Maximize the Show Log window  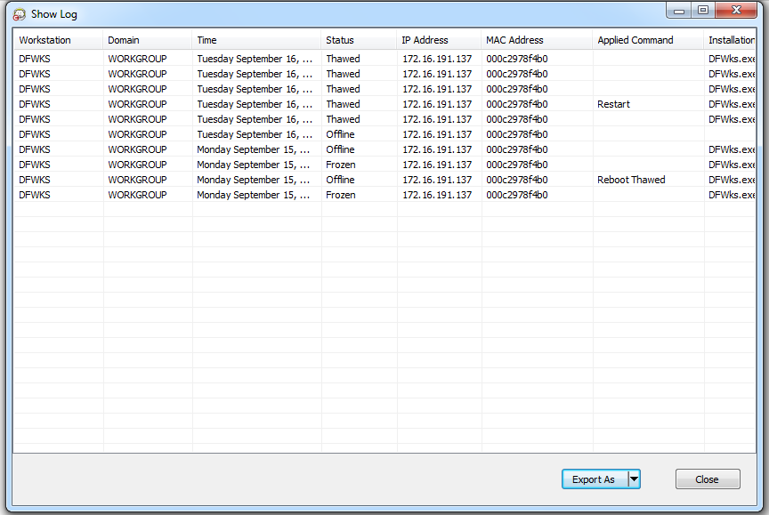(x=703, y=11)
